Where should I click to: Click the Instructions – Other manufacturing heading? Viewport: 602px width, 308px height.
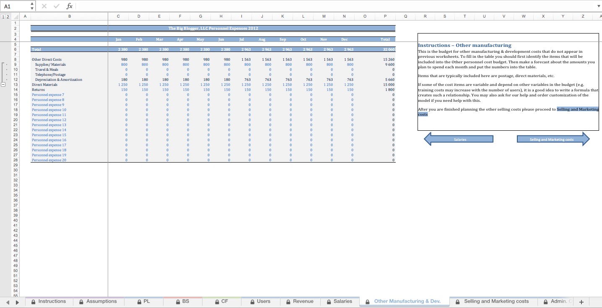click(464, 45)
